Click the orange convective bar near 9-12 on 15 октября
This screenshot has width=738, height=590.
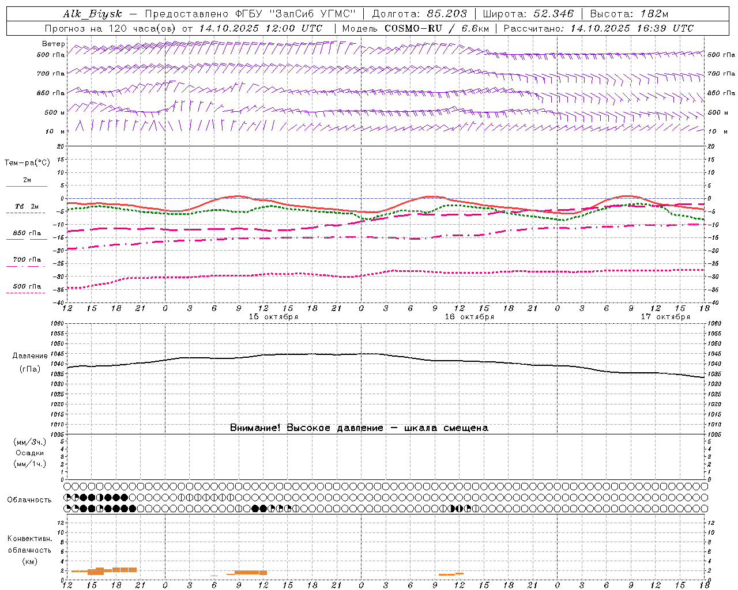tap(247, 573)
